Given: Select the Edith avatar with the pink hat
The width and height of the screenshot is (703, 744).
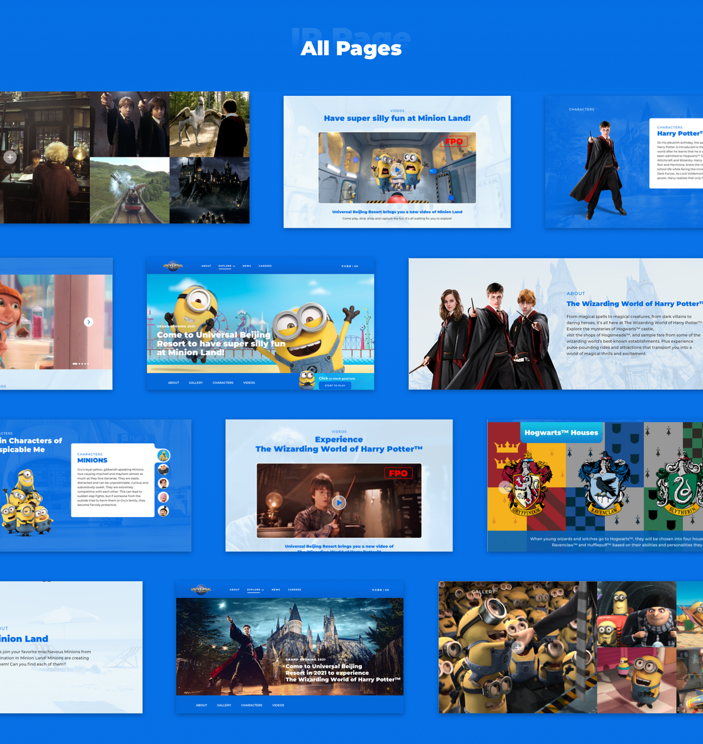Looking at the screenshot, I should point(163,497).
